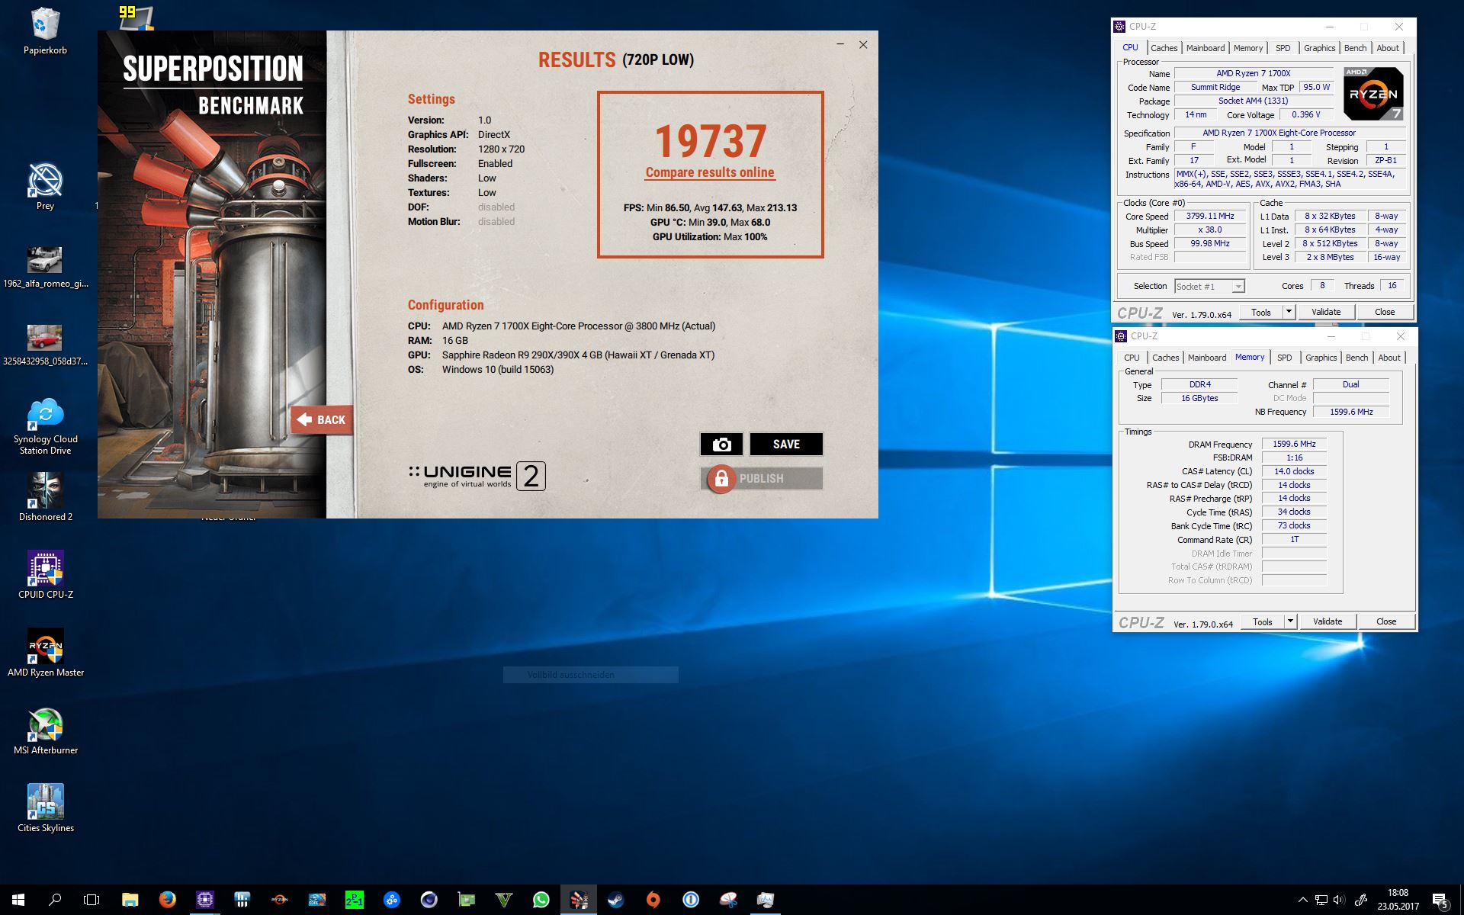This screenshot has width=1464, height=915.
Task: Open the Bench tab in upper CPU-Z
Action: click(1355, 48)
